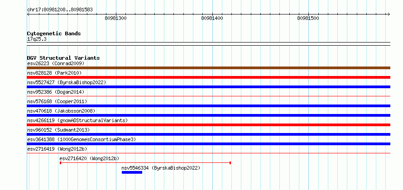Screen dimensions: 403x190
Task: Click the nsv952386 (Dogan2014) label
Action: [x=56, y=92]
